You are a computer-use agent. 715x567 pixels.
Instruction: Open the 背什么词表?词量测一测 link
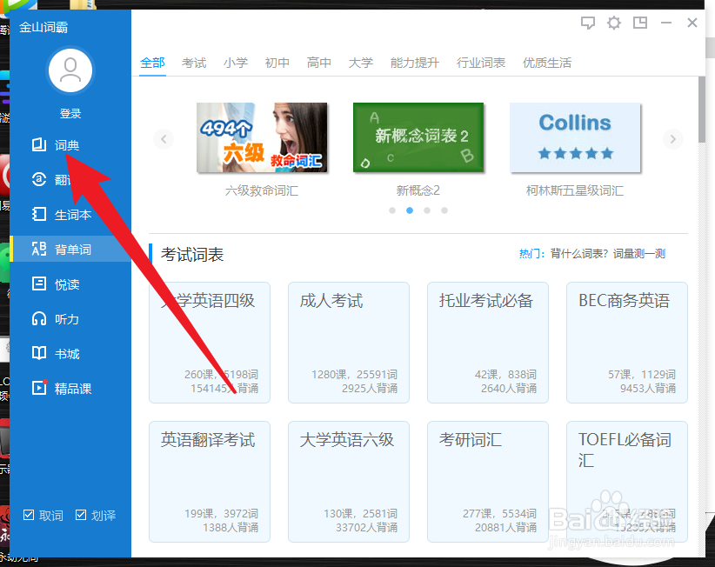[x=608, y=253]
